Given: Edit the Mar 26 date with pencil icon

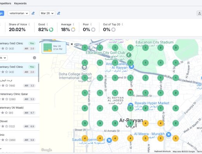Looking at the screenshot, I should coord(59,13).
